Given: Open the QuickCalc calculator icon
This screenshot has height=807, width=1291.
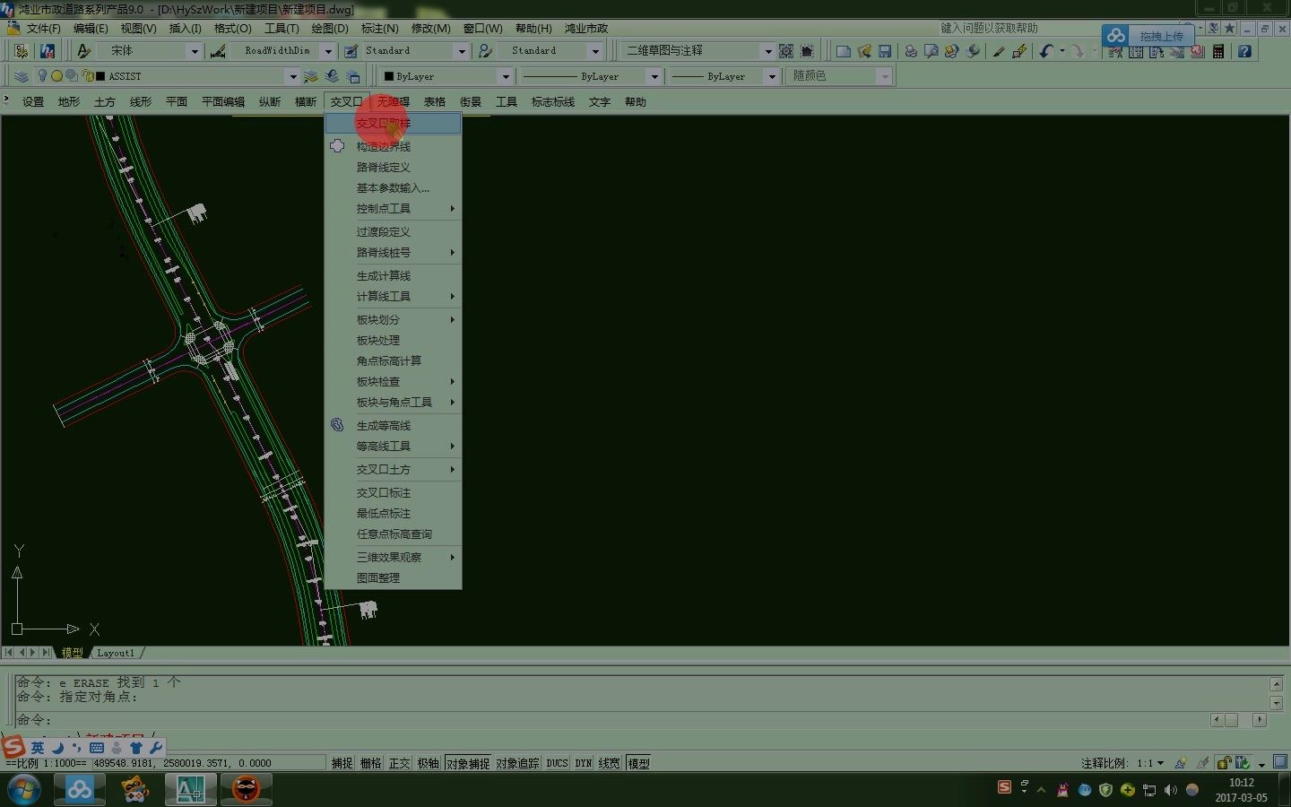Looking at the screenshot, I should point(1218,51).
